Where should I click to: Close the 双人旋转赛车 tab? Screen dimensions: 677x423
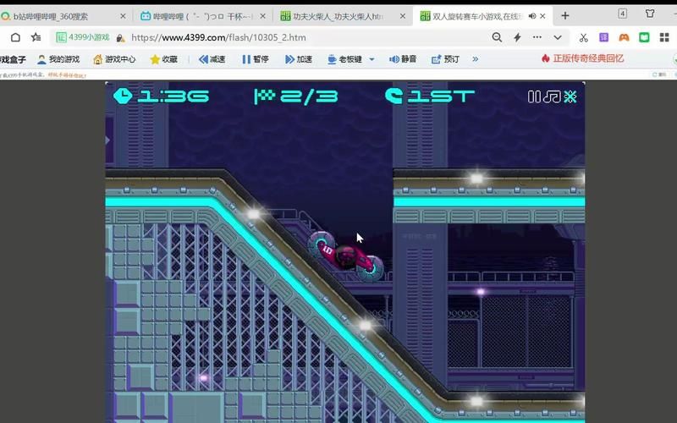pyautogui.click(x=542, y=16)
